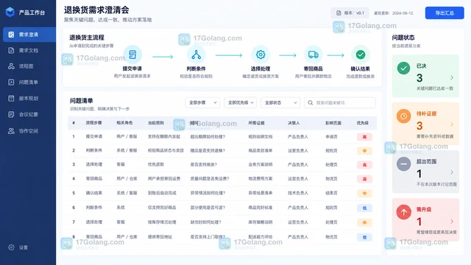Click '是否支持换货?' question cell
This screenshot has width=471, height=265.
pos(204,165)
